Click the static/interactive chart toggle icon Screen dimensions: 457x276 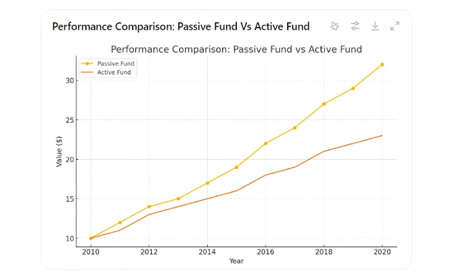[x=334, y=26]
